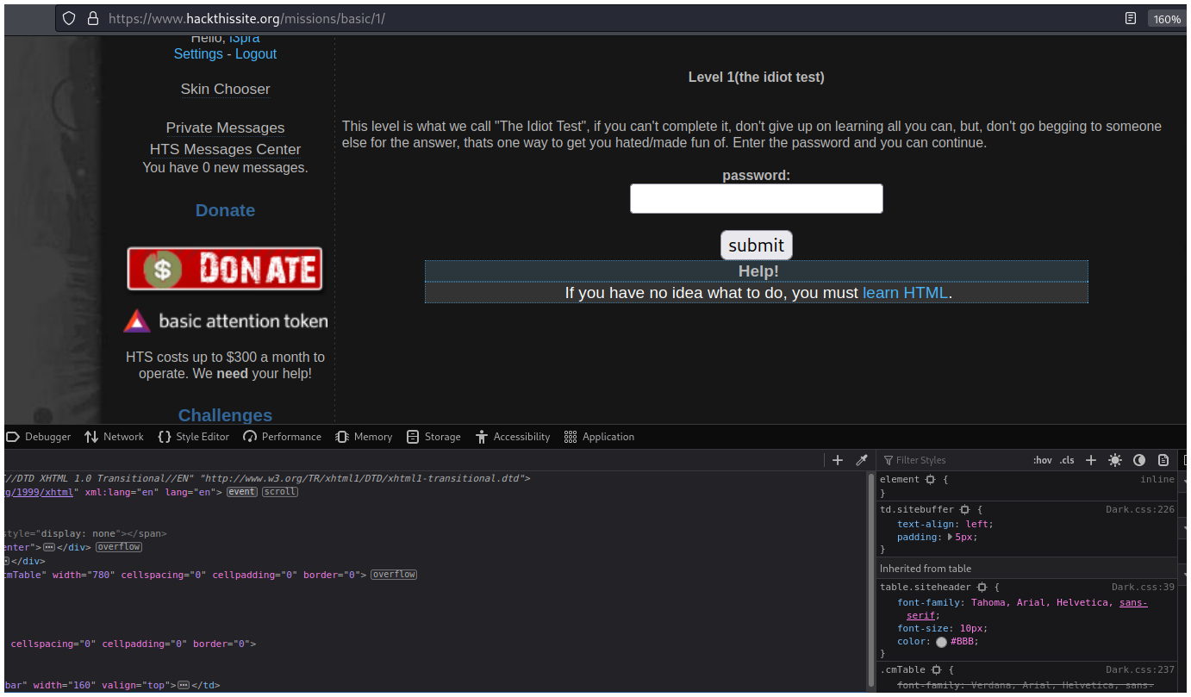Click the create new node plus icon
Image resolution: width=1191 pixels, height=697 pixels.
(x=837, y=460)
